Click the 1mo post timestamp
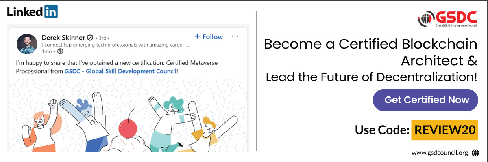Viewport: 488px width, 162px height. [x=47, y=51]
